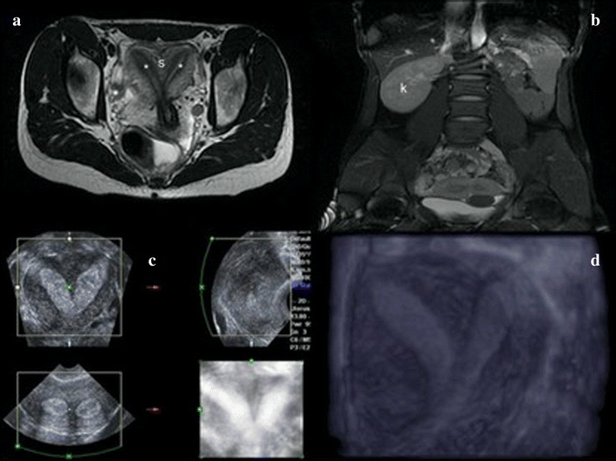
Task: Click green center marker in V-shaped ultrasound view
Action: click(70, 288)
